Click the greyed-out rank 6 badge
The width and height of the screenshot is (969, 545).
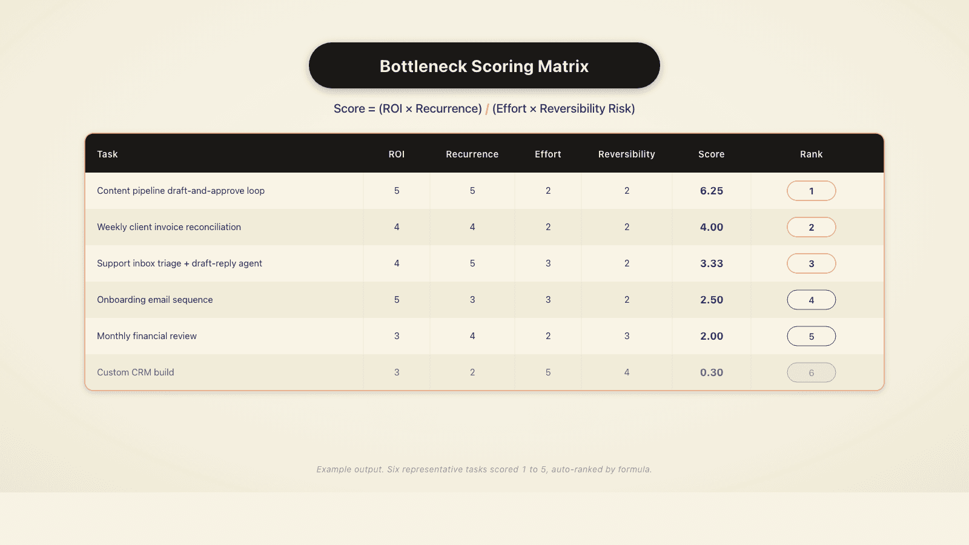click(x=811, y=372)
